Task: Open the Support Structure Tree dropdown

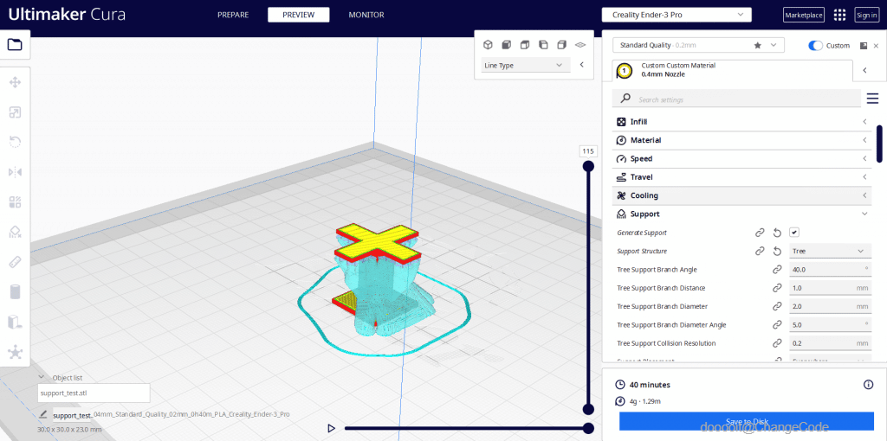Action: coord(829,251)
